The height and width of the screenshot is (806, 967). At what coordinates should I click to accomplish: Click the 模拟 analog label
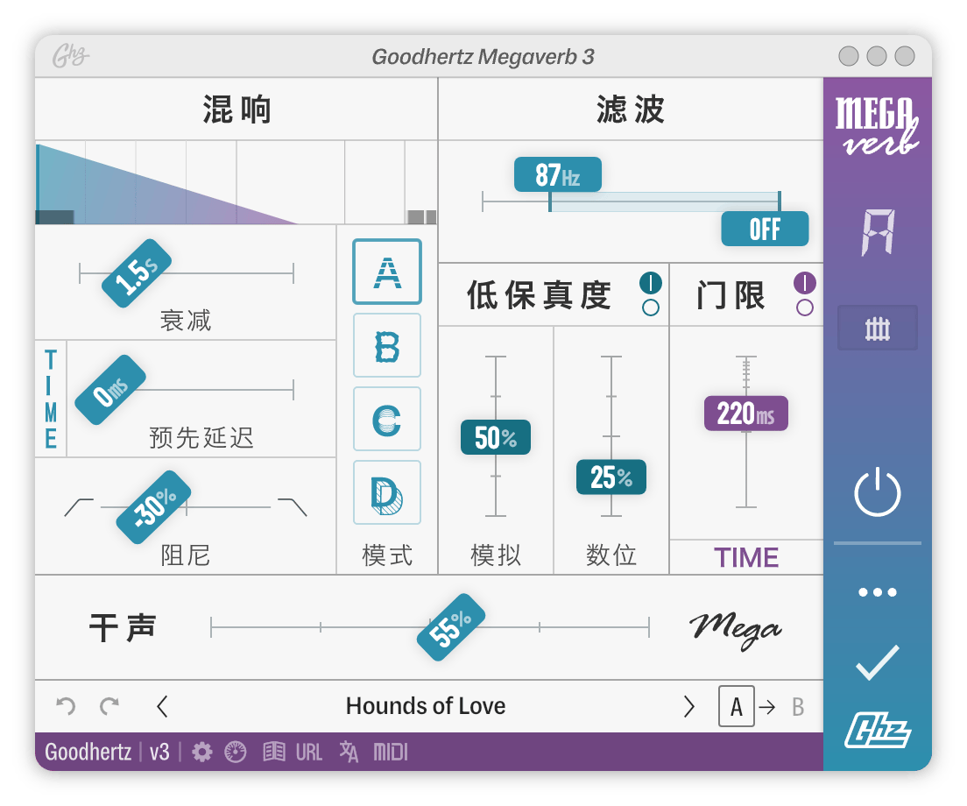pyautogui.click(x=495, y=555)
